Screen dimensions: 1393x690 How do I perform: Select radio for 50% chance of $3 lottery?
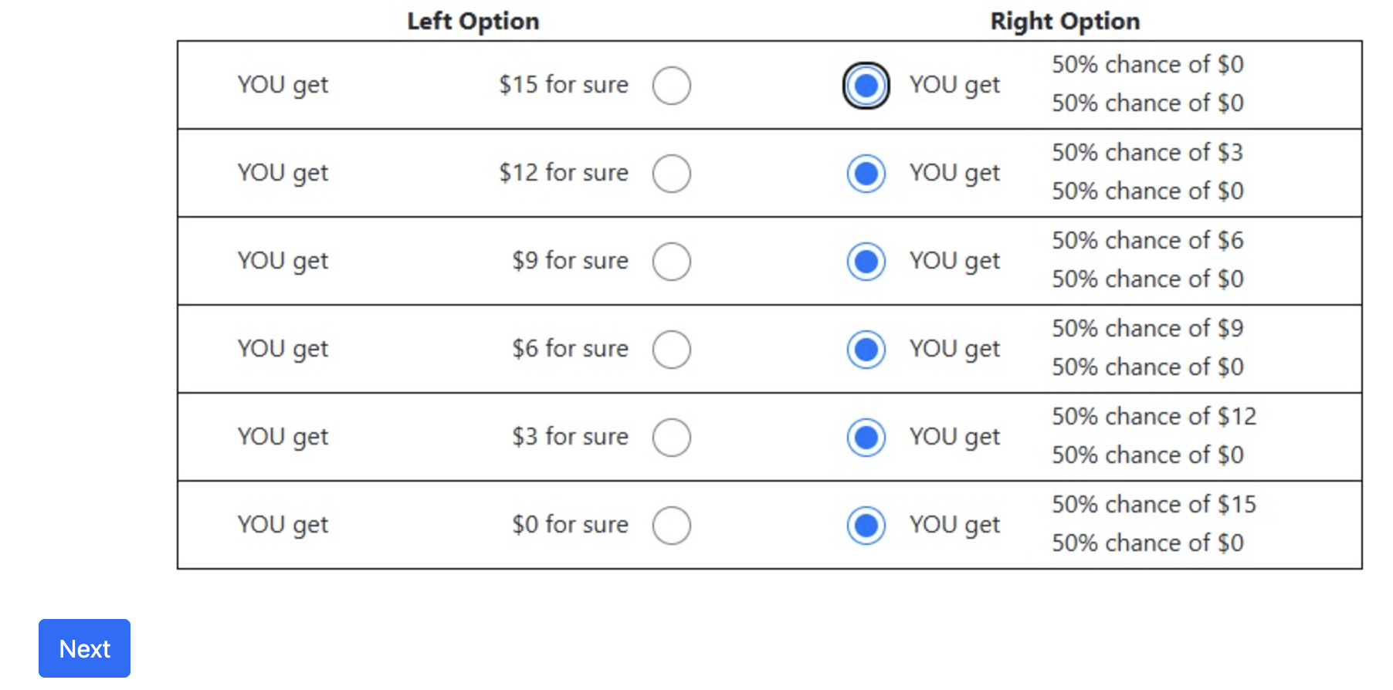click(866, 173)
